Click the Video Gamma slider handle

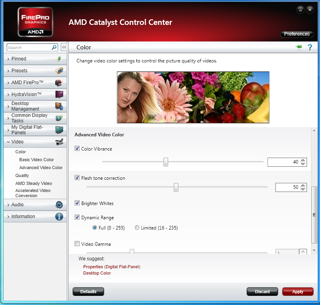[132, 252]
